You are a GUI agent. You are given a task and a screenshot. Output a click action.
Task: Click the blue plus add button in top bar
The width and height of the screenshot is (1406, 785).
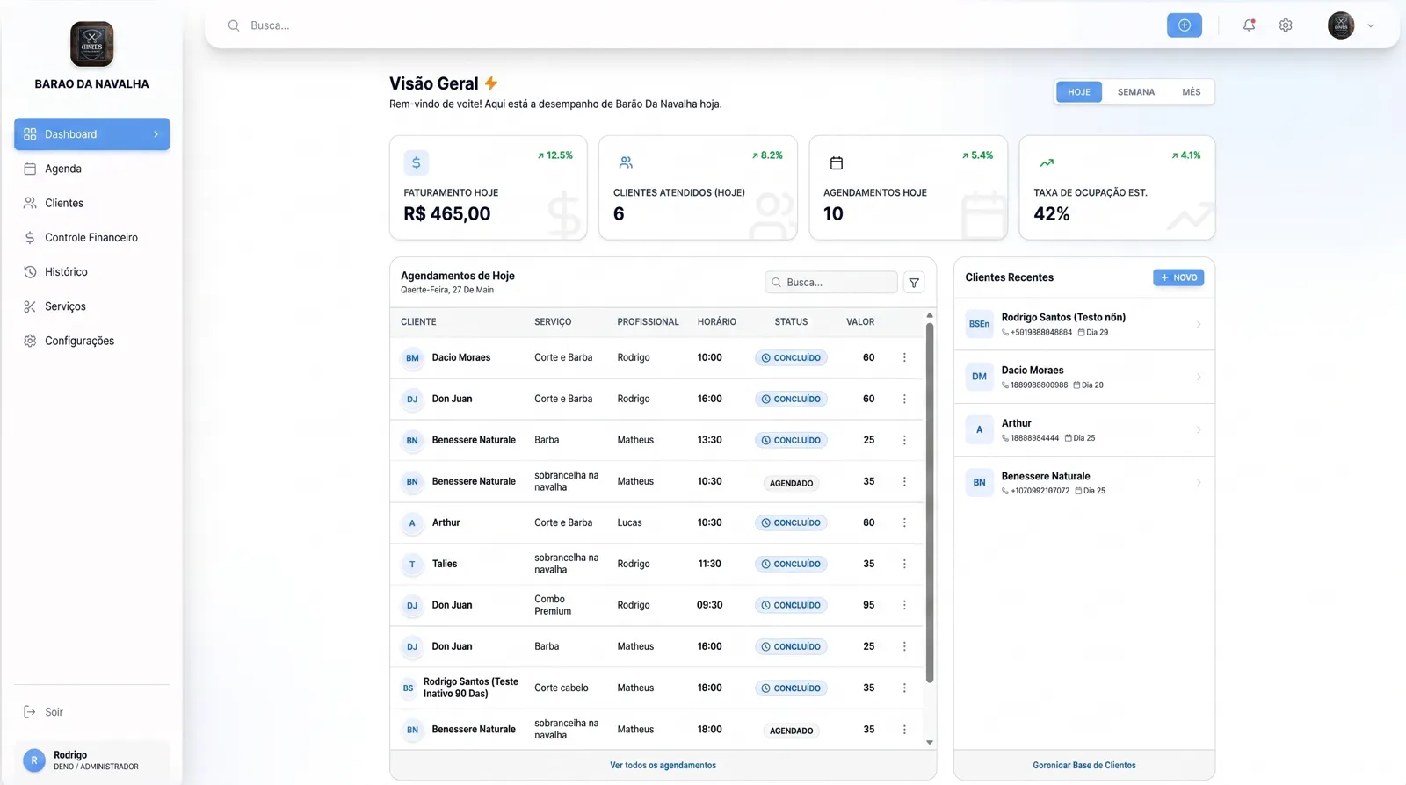pyautogui.click(x=1184, y=25)
